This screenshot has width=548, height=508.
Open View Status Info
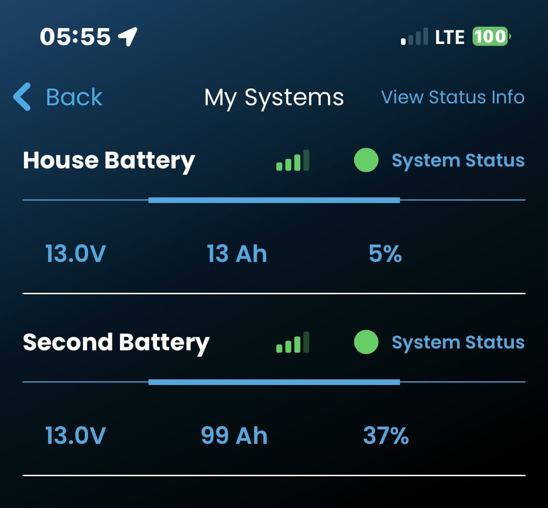(452, 97)
